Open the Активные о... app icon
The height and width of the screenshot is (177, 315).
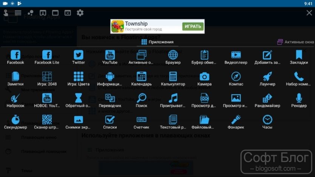pyautogui.click(x=141, y=57)
